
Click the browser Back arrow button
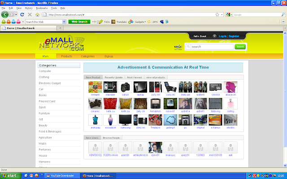[x=5, y=14]
